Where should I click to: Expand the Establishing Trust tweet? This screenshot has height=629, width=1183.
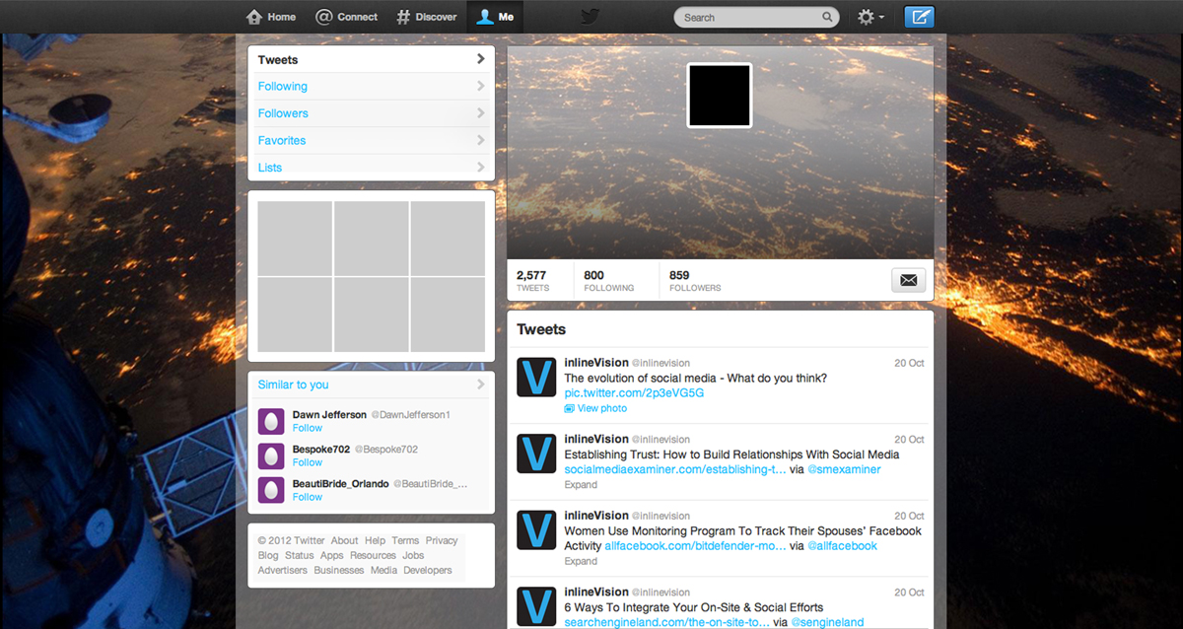point(581,485)
